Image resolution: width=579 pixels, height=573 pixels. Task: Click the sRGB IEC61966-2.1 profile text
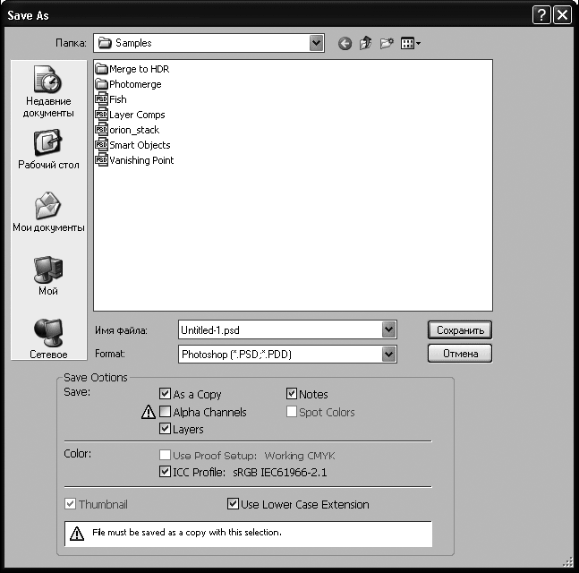(x=280, y=473)
